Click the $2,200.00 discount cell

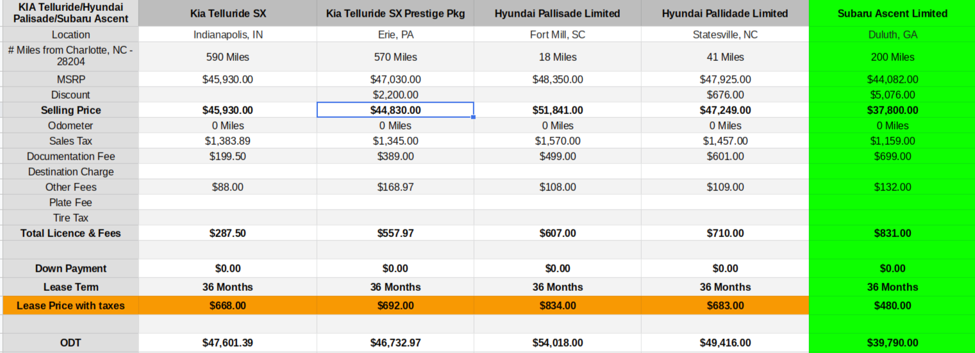coord(395,95)
